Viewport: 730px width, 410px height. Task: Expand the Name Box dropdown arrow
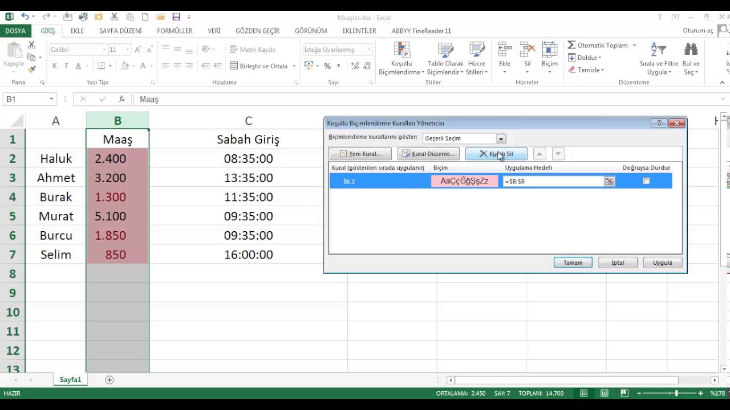tap(51, 99)
